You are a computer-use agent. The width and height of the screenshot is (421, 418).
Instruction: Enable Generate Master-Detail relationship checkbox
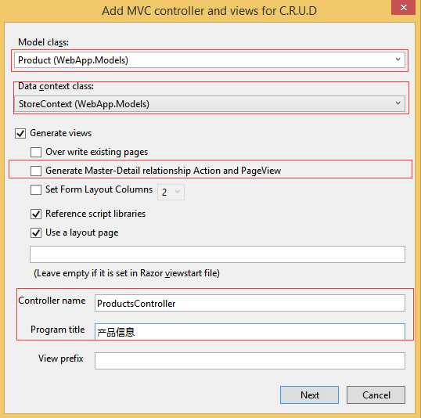click(x=36, y=171)
